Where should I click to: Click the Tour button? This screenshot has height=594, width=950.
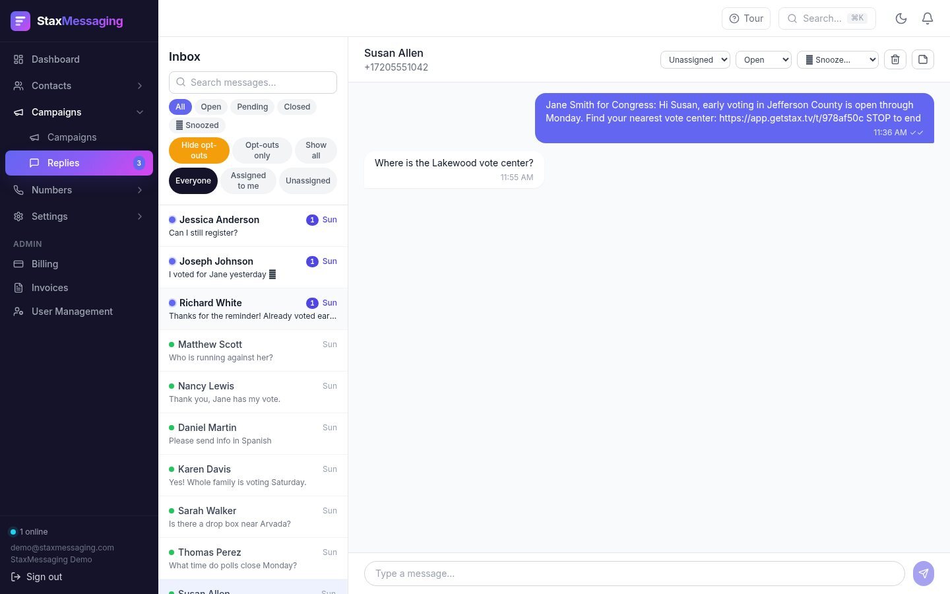(746, 18)
